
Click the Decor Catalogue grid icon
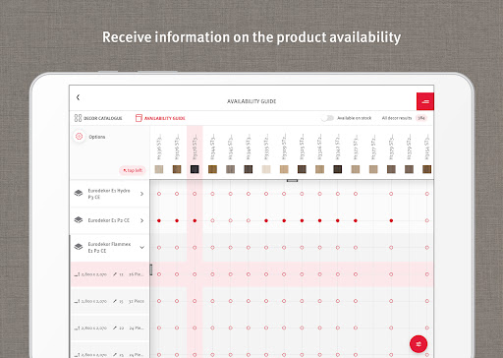pos(78,118)
